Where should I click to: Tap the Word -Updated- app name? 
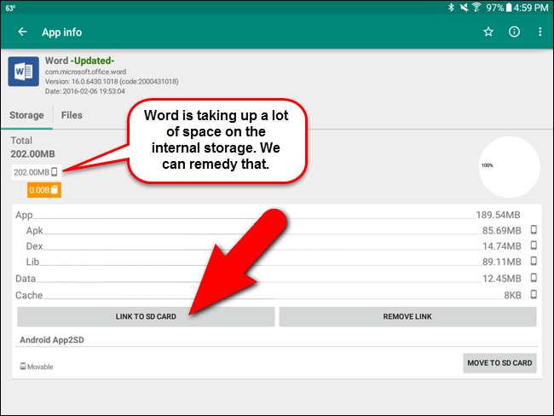point(80,61)
